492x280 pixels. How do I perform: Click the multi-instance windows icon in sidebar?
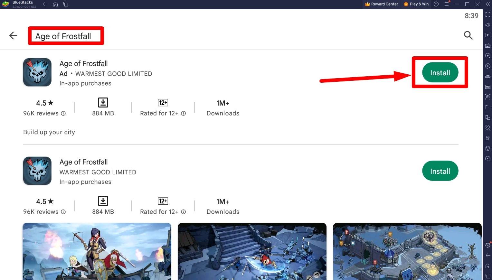[x=488, y=117]
